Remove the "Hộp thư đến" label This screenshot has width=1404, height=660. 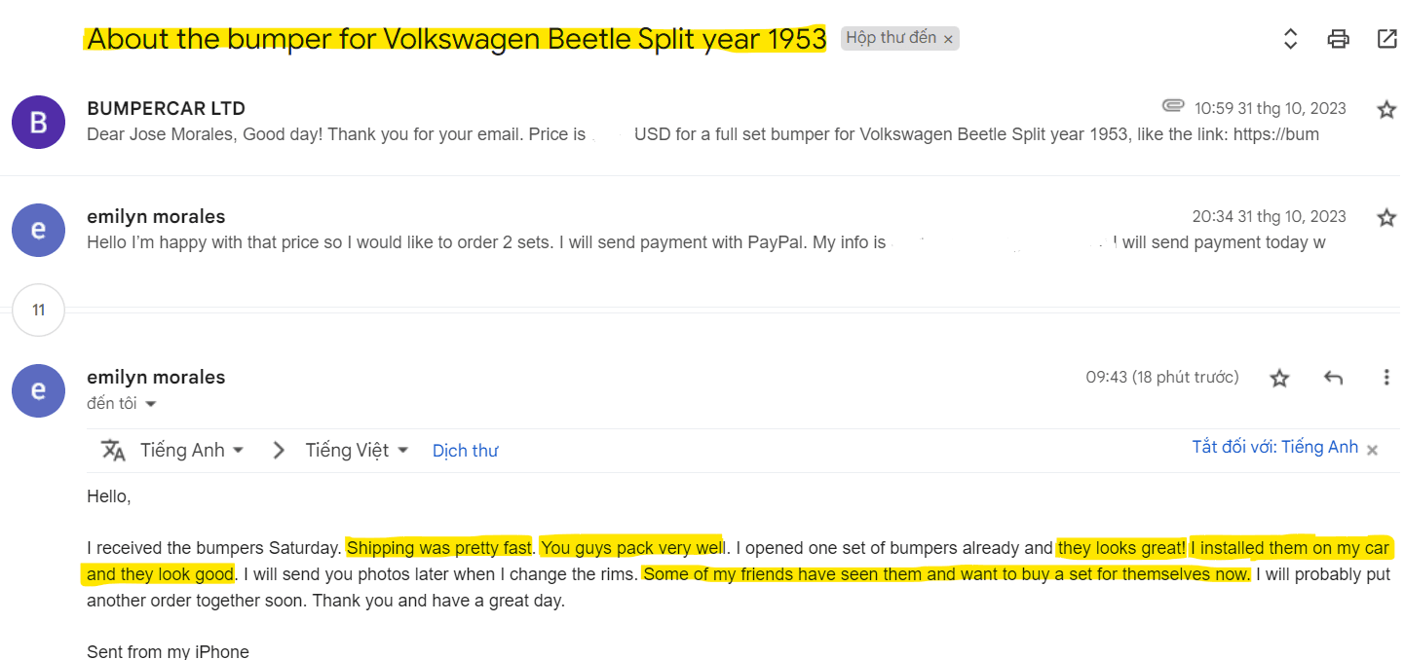tap(948, 40)
